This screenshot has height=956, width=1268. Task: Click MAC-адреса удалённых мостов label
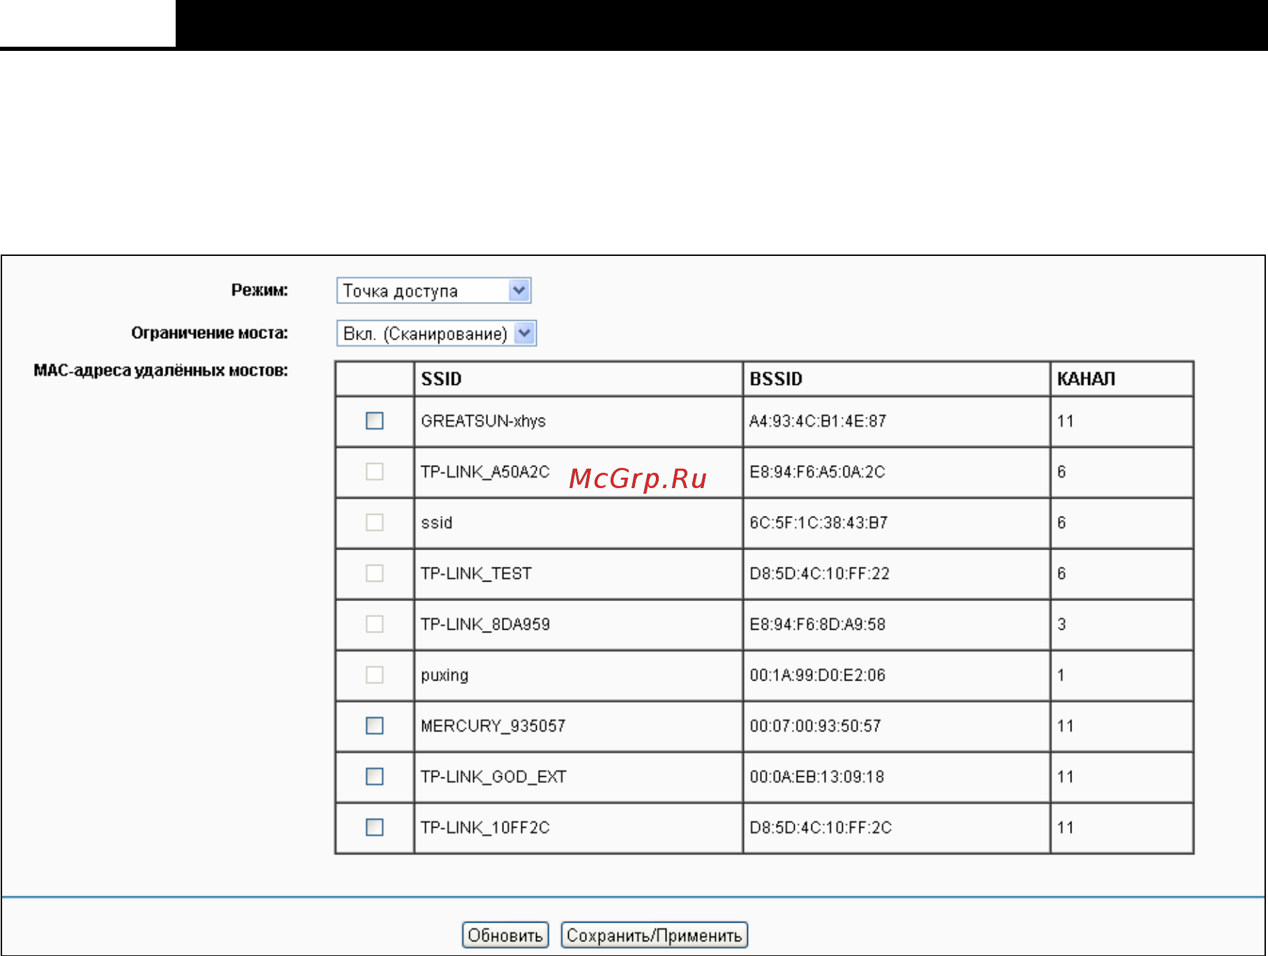[161, 370]
